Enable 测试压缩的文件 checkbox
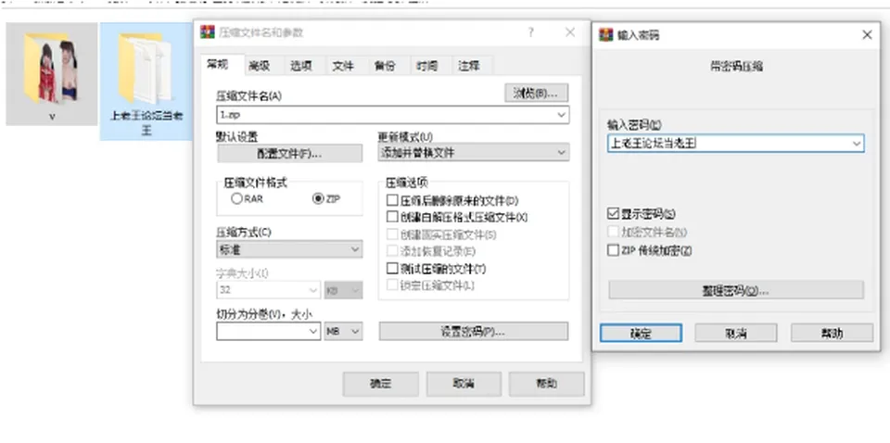 click(391, 268)
